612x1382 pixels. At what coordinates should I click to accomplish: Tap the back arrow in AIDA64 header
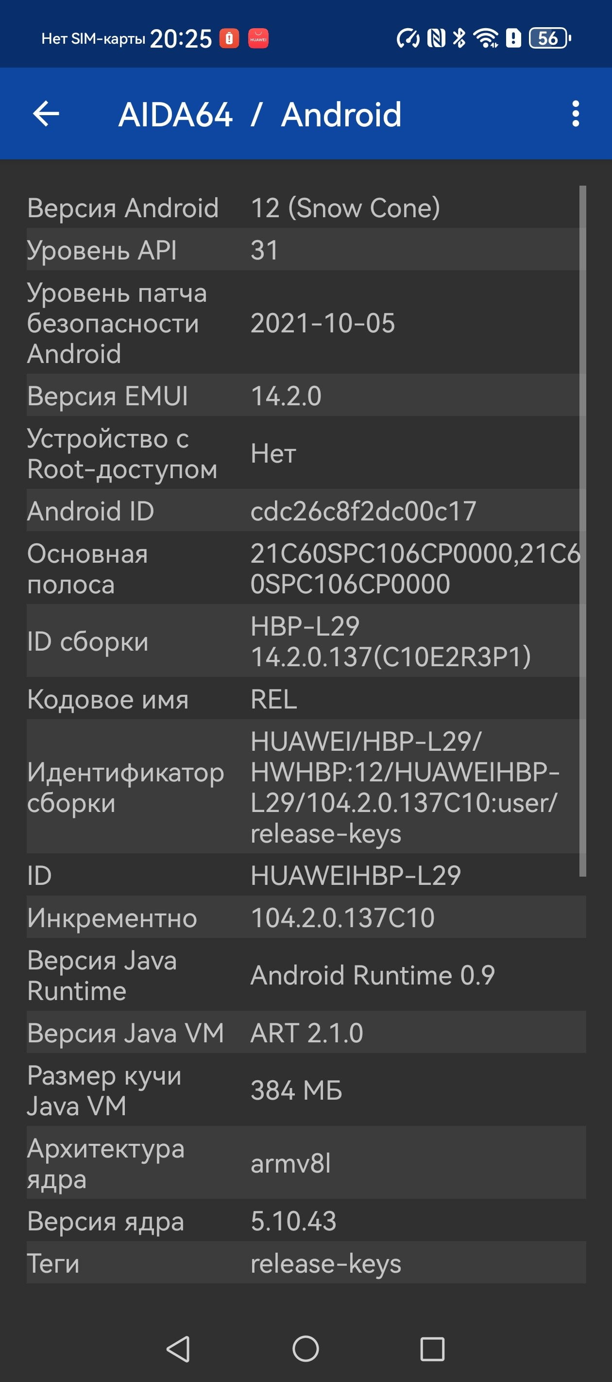(x=46, y=114)
